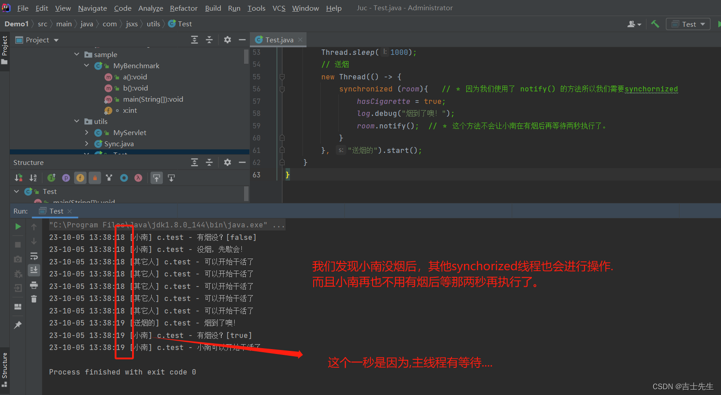Click the Dump Threads camera icon
721x395 pixels.
18,259
